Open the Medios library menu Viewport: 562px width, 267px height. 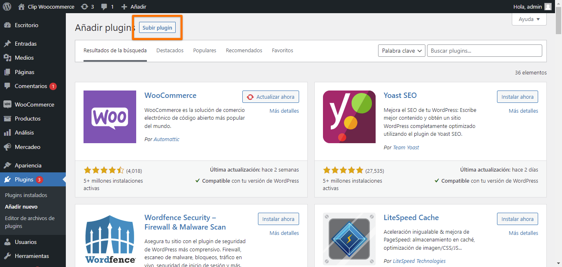[x=24, y=58]
